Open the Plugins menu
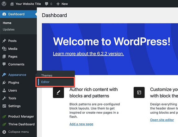 click(x=14, y=83)
